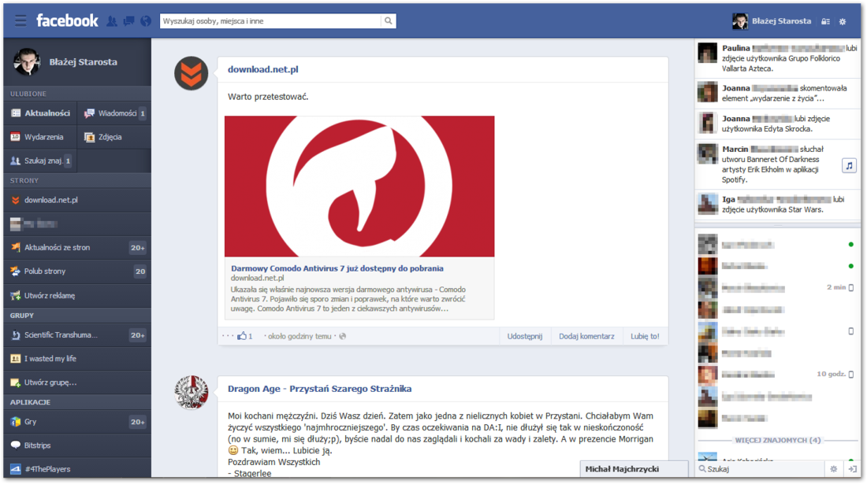Screen dimensions: 867x484
Task: Click the search magnifier button
Action: click(388, 21)
